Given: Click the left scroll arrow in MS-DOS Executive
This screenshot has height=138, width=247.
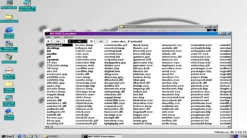Looking at the screenshot, I should click(47, 127).
